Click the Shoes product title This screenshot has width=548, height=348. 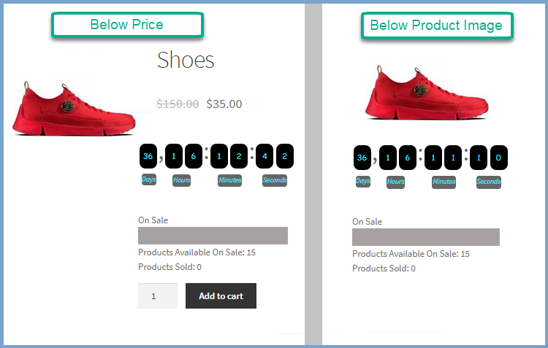[186, 60]
